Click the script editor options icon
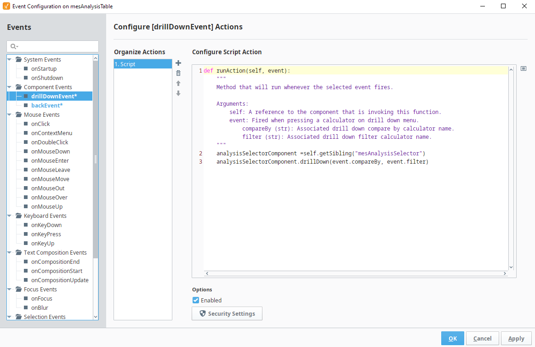This screenshot has width=535, height=347. tap(523, 68)
